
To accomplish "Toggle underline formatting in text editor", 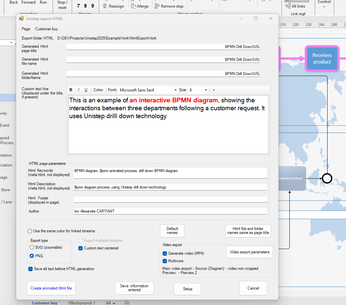I will (86, 90).
